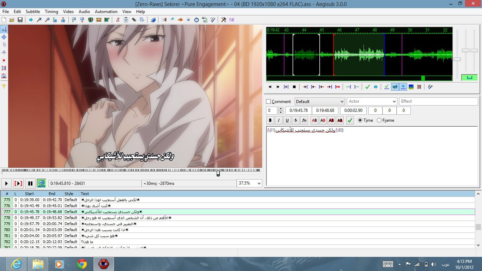Select the standard crosshair video tool
482x271 pixels.
[4, 29]
